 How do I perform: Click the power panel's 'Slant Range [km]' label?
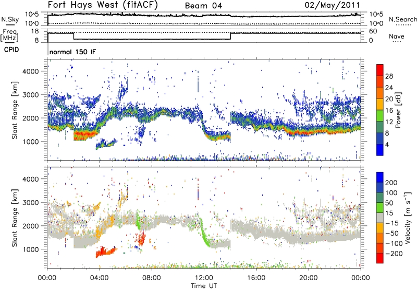15,110
